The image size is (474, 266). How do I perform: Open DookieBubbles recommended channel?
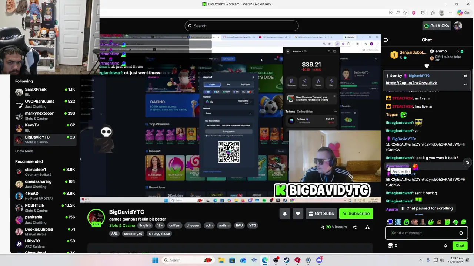(45, 232)
